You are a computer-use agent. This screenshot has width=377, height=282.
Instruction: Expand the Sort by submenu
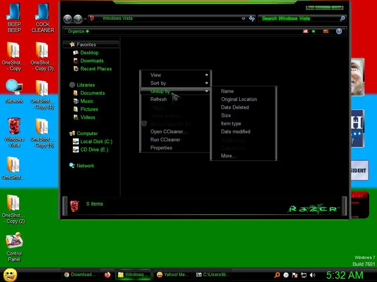pyautogui.click(x=176, y=83)
